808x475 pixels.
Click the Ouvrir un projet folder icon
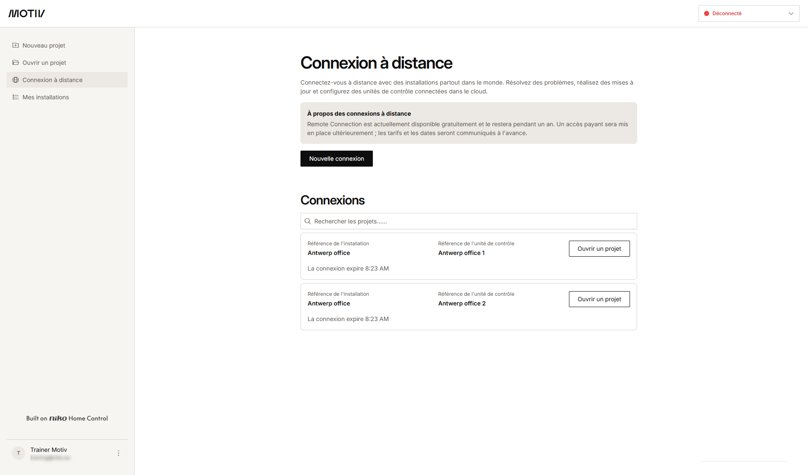click(x=16, y=62)
